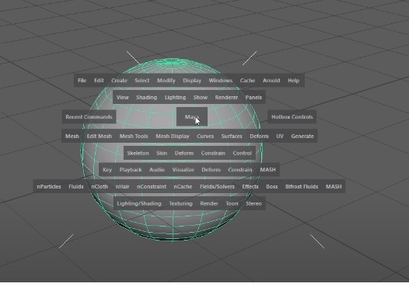Open the Create menu
Image resolution: width=409 pixels, height=287 pixels.
click(x=119, y=81)
